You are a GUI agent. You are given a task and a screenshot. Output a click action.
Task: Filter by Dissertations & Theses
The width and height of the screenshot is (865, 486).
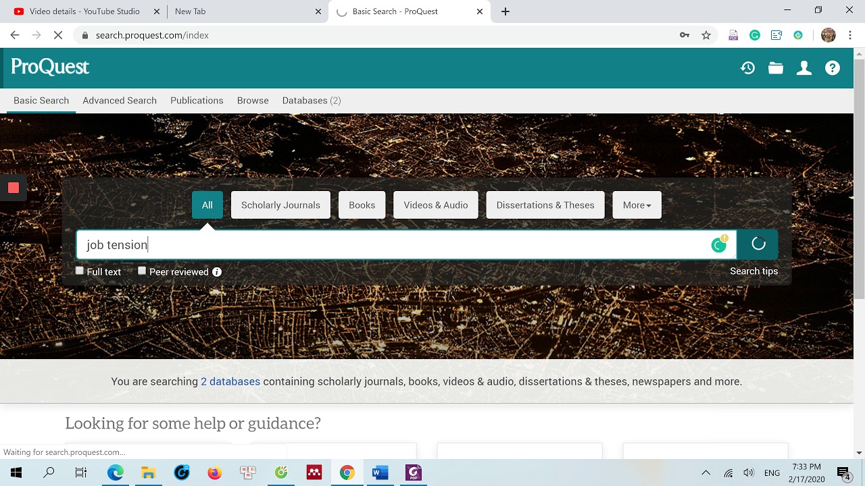(545, 205)
